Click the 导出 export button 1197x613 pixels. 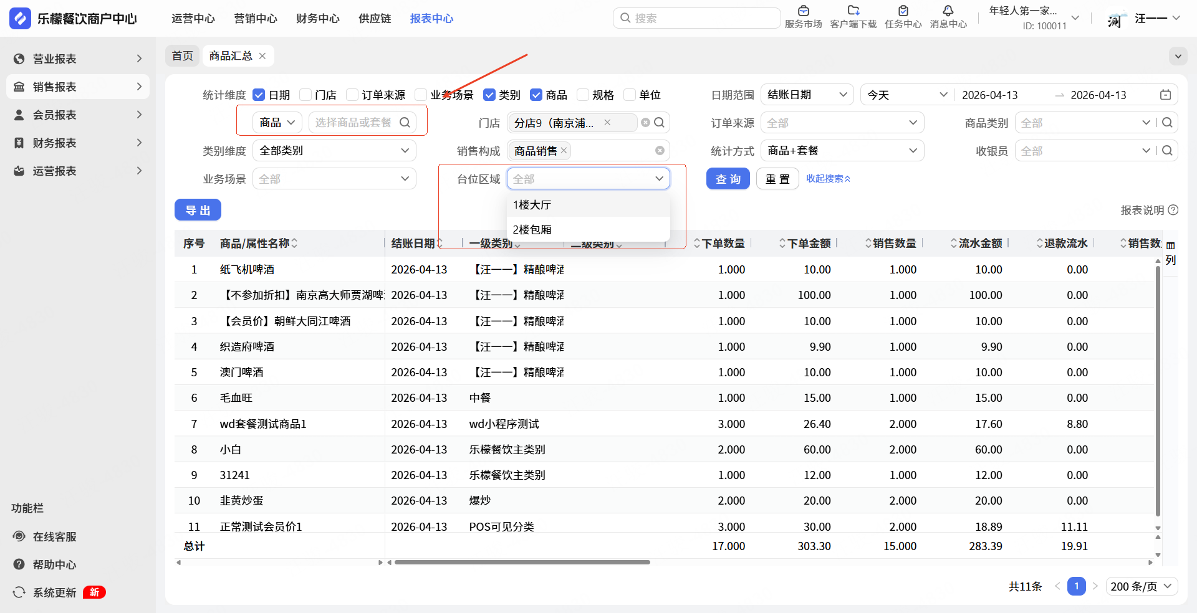pos(198,211)
